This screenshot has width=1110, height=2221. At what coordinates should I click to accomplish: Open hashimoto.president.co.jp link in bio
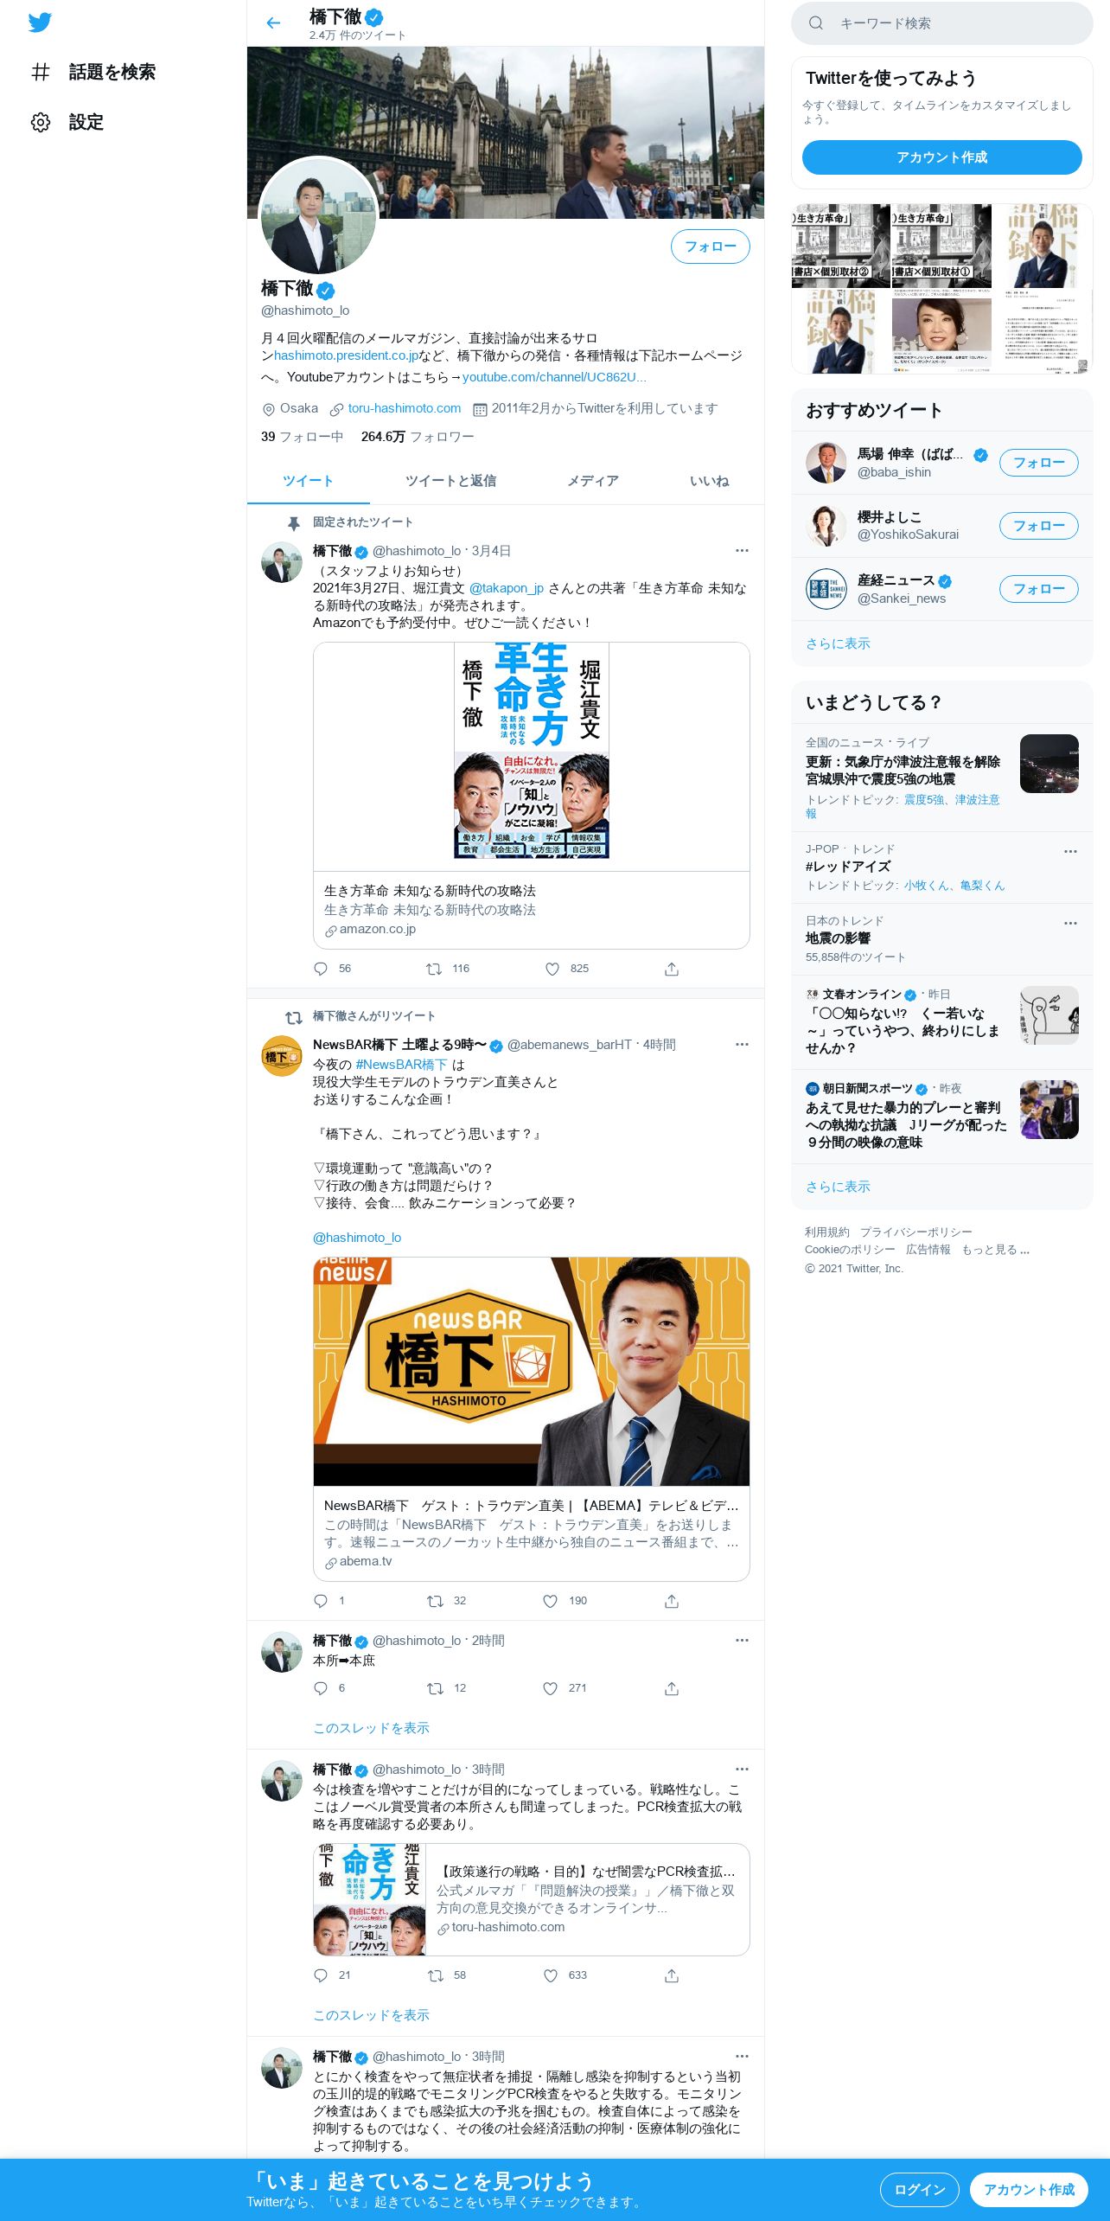(346, 355)
